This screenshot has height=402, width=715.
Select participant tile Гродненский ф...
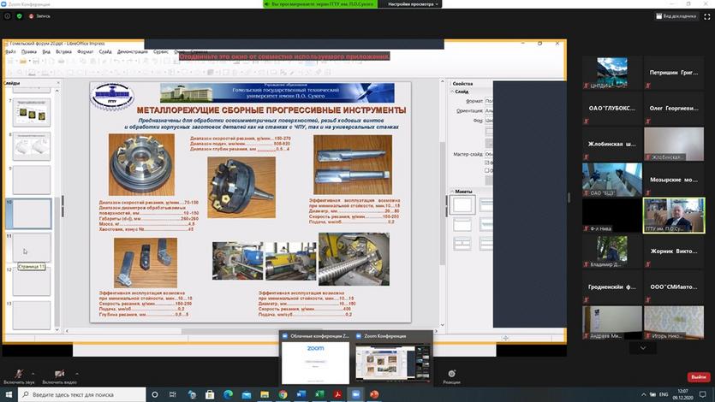pos(612,287)
